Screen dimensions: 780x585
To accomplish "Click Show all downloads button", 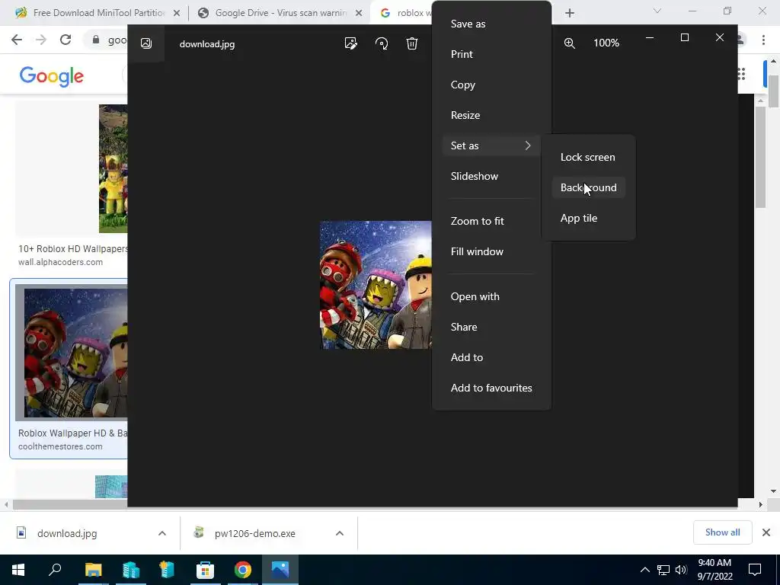I will pyautogui.click(x=722, y=532).
